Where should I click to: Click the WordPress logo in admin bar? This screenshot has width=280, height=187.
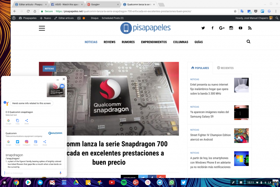coord(14,18)
